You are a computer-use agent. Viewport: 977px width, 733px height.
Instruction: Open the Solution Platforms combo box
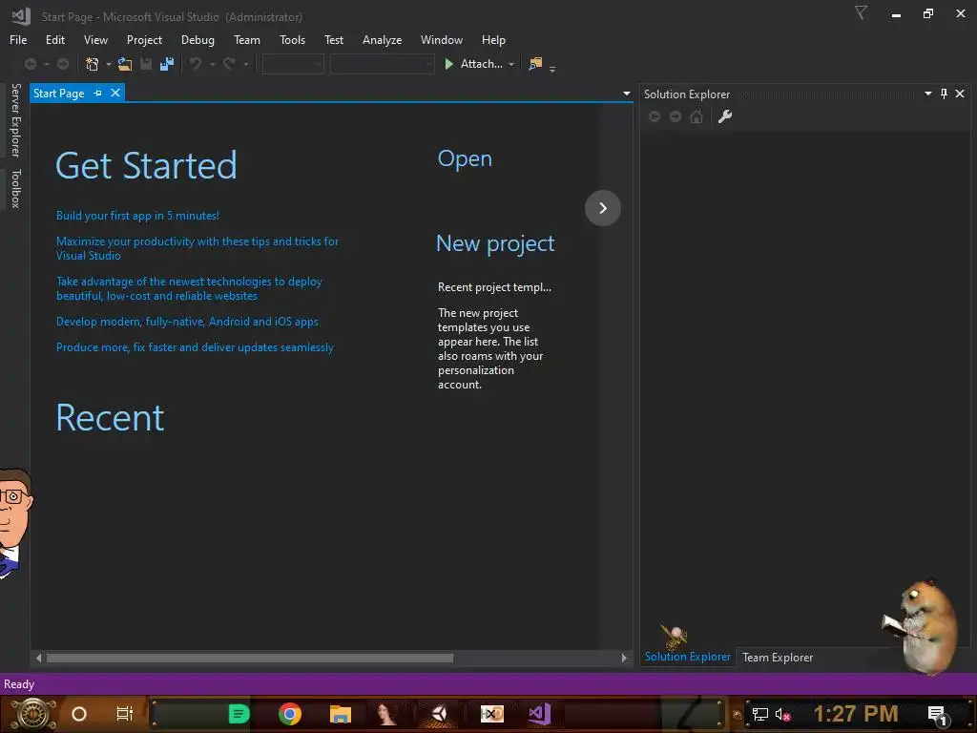(382, 64)
